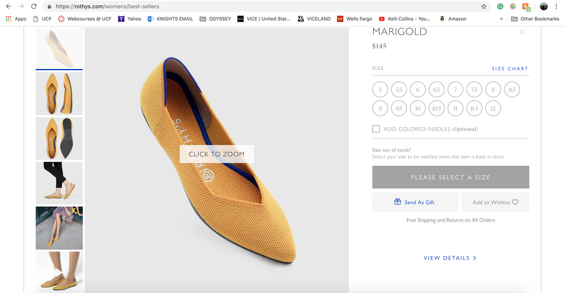Choose shoe size 10
565x293 pixels.
(x=417, y=108)
